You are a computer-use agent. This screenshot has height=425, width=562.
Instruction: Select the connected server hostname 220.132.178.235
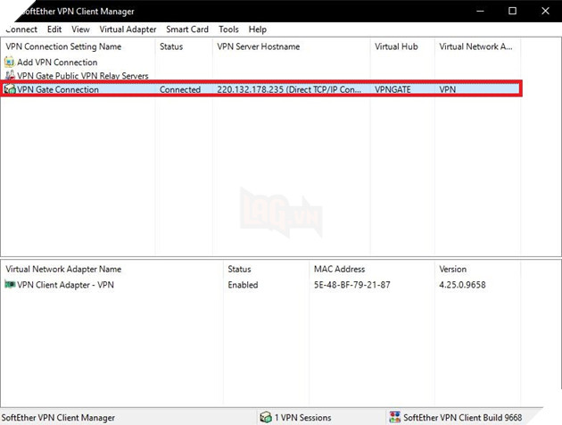tap(290, 90)
